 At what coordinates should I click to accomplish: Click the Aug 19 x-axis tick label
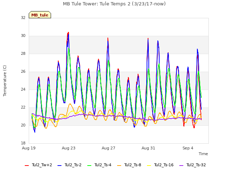[x=29, y=148]
